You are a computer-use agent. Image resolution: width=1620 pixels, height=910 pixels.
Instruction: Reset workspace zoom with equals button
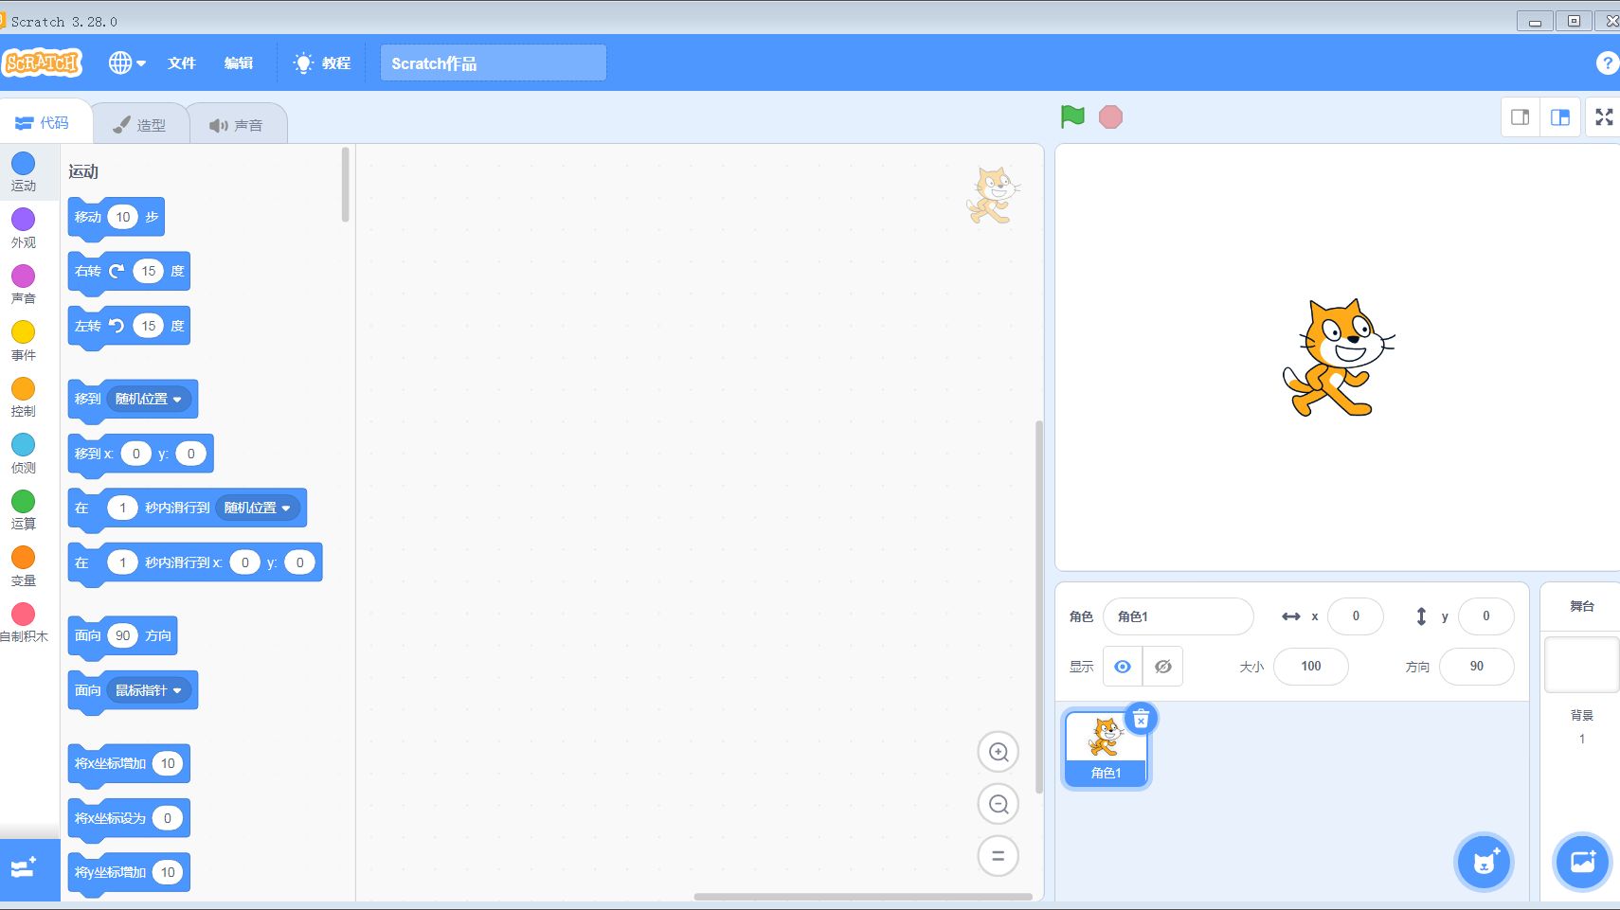point(999,855)
